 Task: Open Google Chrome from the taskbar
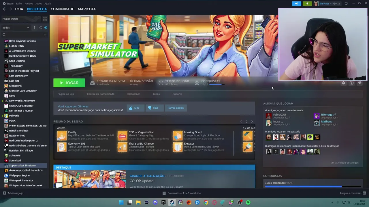coord(206,202)
